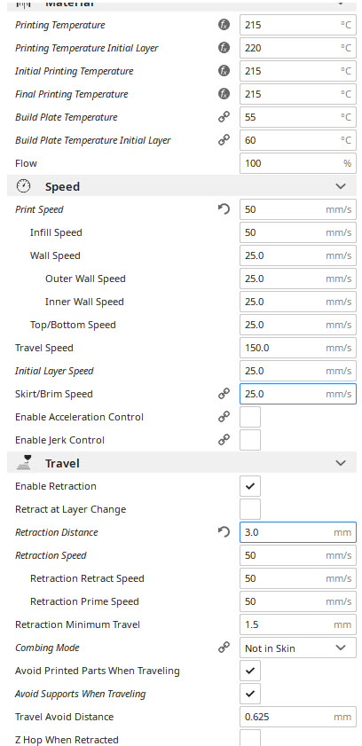Enable Acceleration Control checkbox

click(x=250, y=417)
